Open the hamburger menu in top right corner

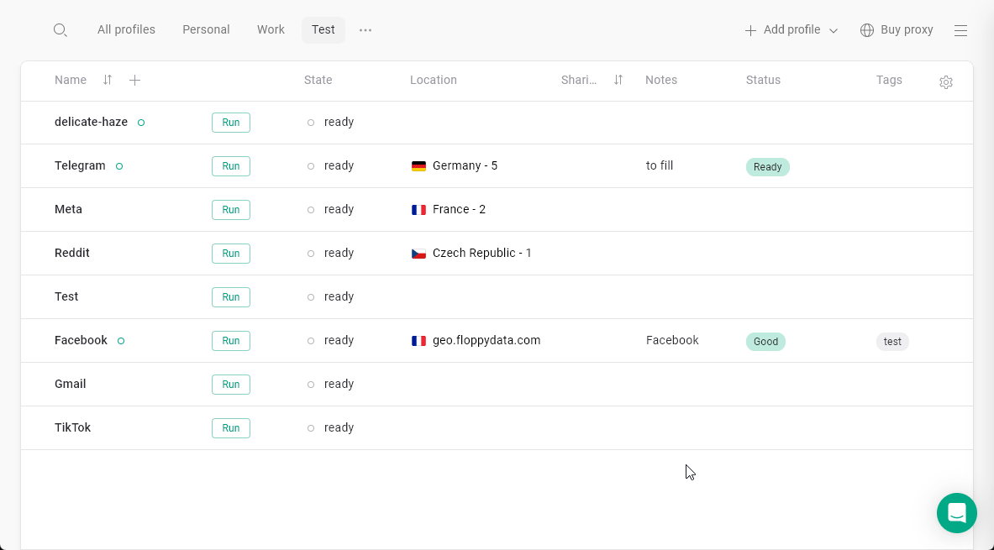pyautogui.click(x=960, y=29)
